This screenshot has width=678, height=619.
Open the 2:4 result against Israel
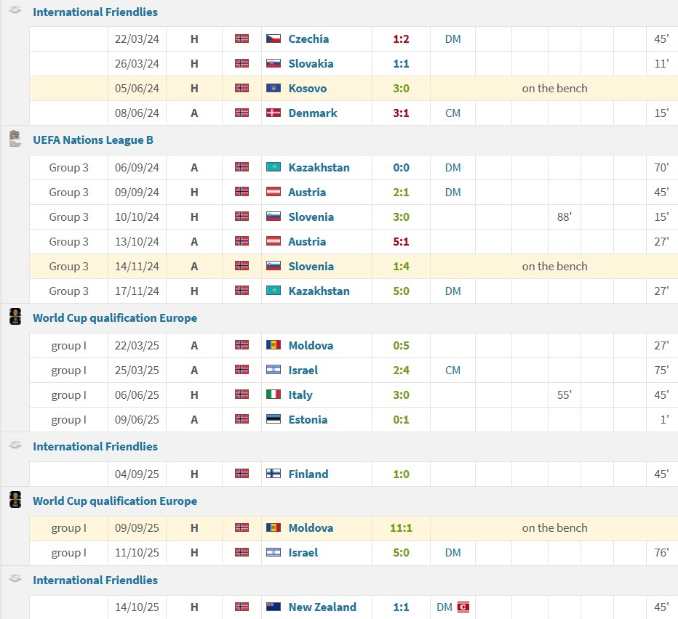point(401,371)
